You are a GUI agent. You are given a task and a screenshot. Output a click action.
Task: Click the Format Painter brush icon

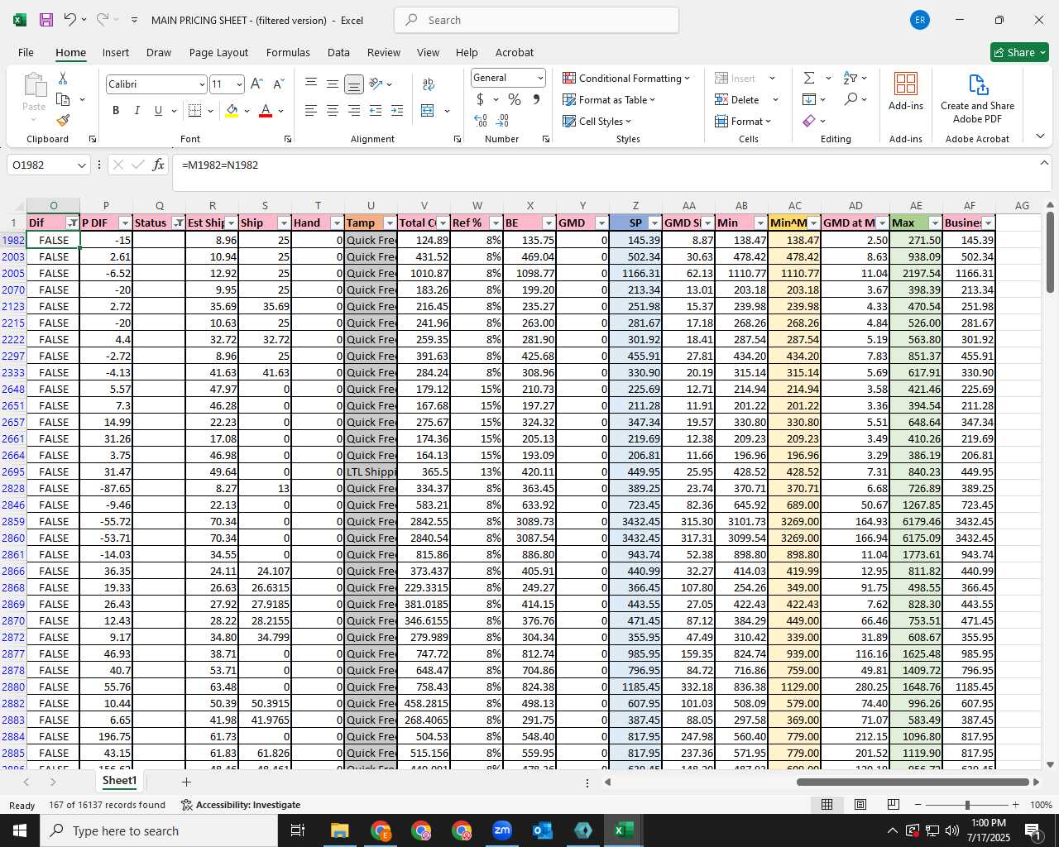[63, 120]
